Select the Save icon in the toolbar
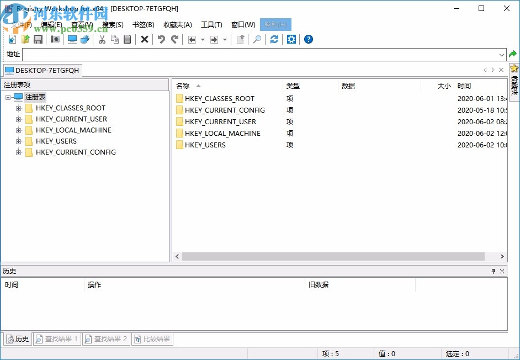Screen dimensions: 520x360 pyautogui.click(x=38, y=39)
